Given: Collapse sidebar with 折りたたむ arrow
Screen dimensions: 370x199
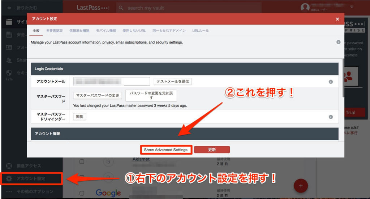Looking at the screenshot, I should tap(9, 8).
